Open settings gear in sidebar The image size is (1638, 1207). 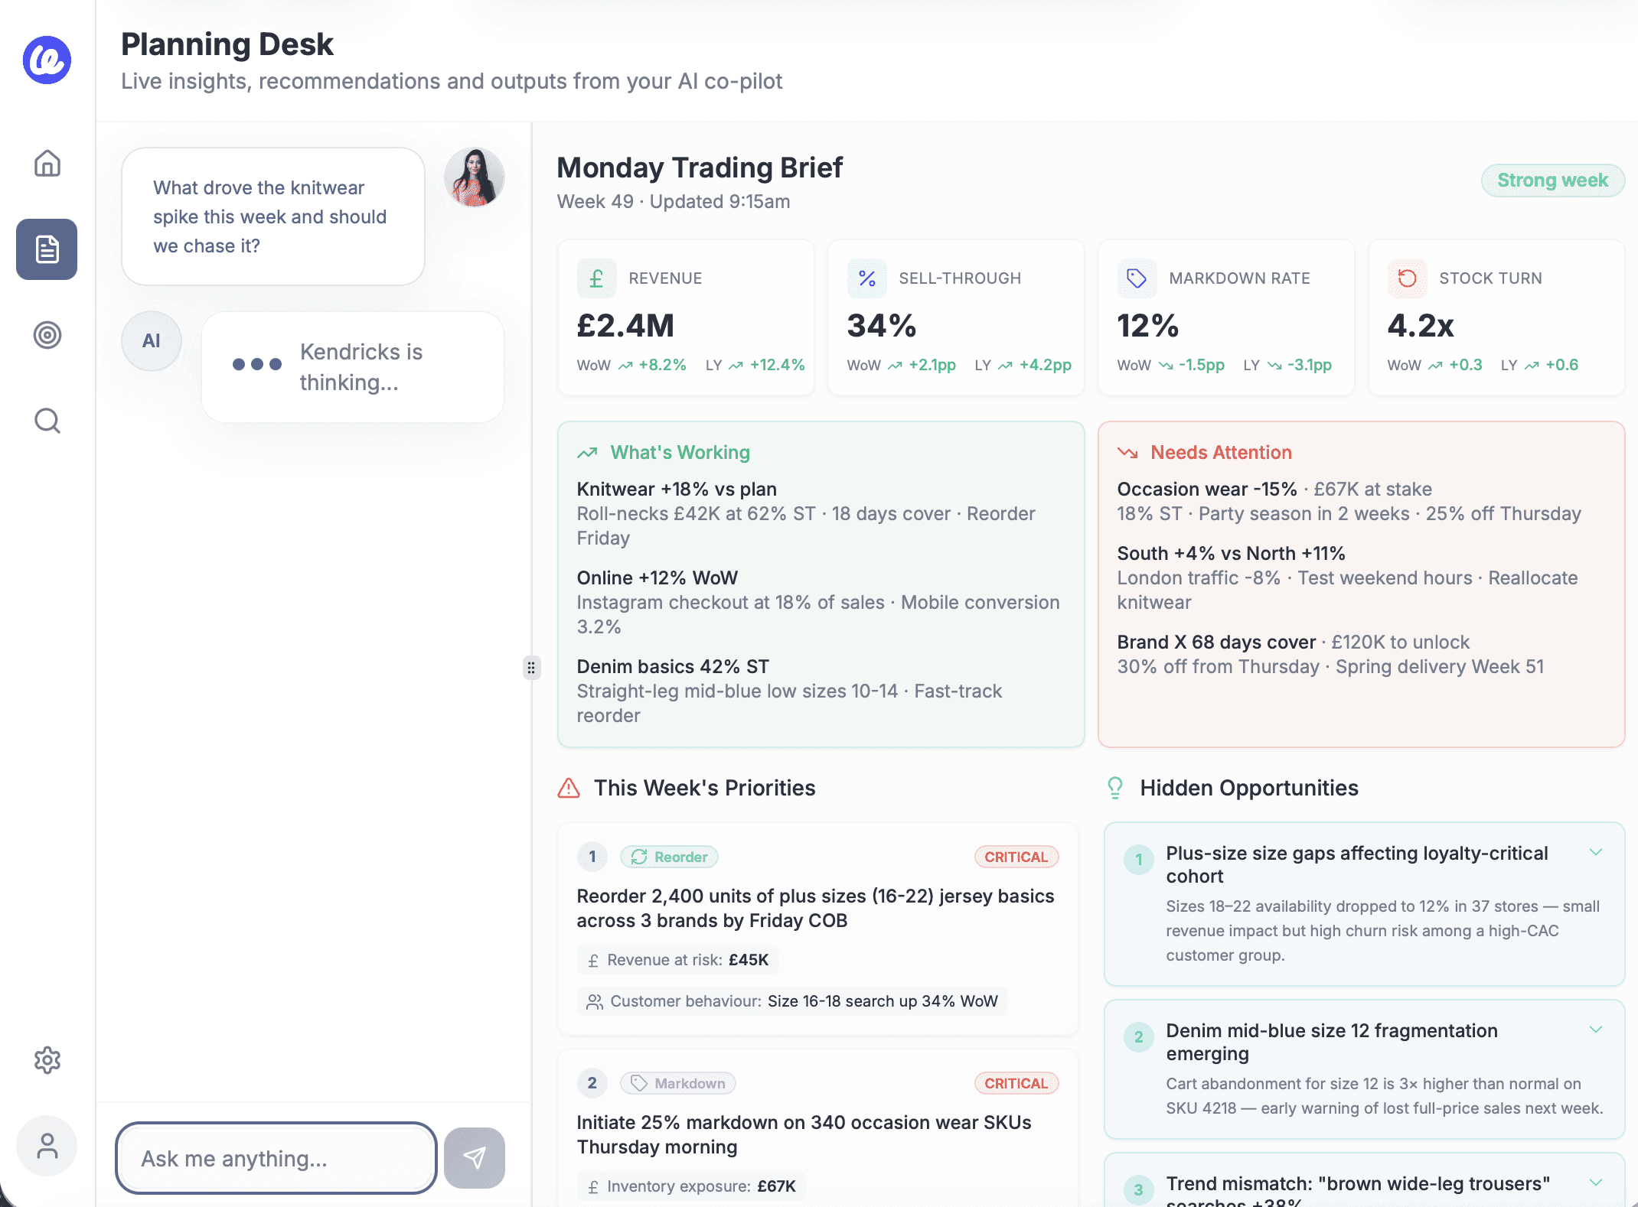pyautogui.click(x=47, y=1059)
